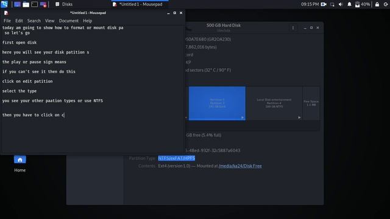Open the logout session icon
The height and width of the screenshot is (219, 390).
(x=386, y=4)
